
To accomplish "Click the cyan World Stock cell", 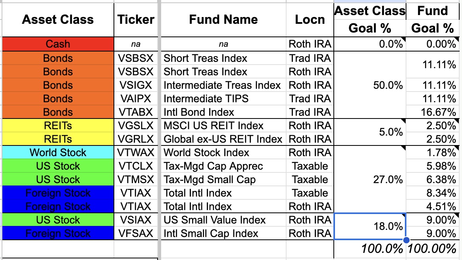I will 58,153.
